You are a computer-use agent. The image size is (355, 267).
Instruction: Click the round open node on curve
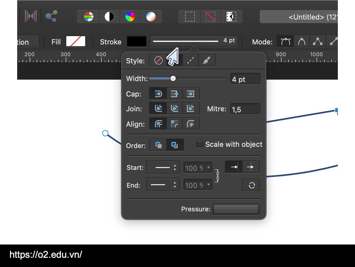tap(105, 133)
